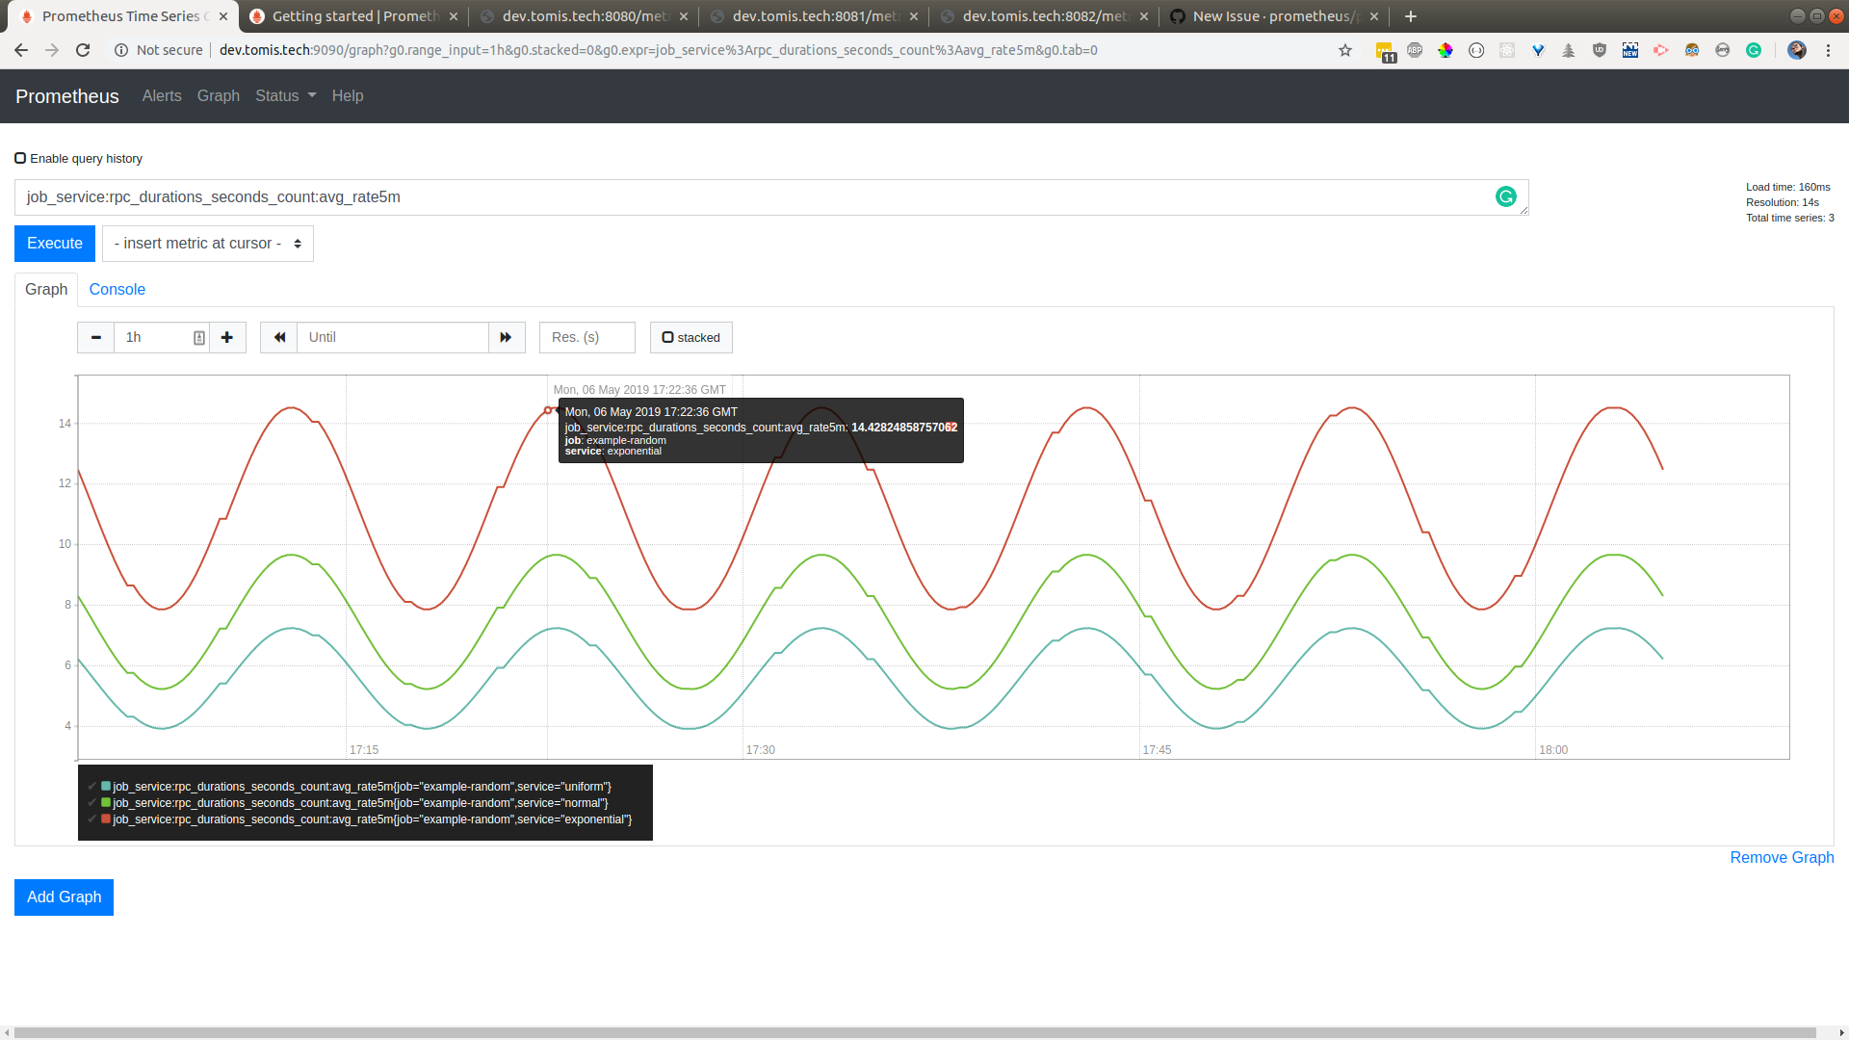This screenshot has width=1849, height=1040.
Task: Open the uBlock Origin shield extension
Action: [x=1600, y=50]
